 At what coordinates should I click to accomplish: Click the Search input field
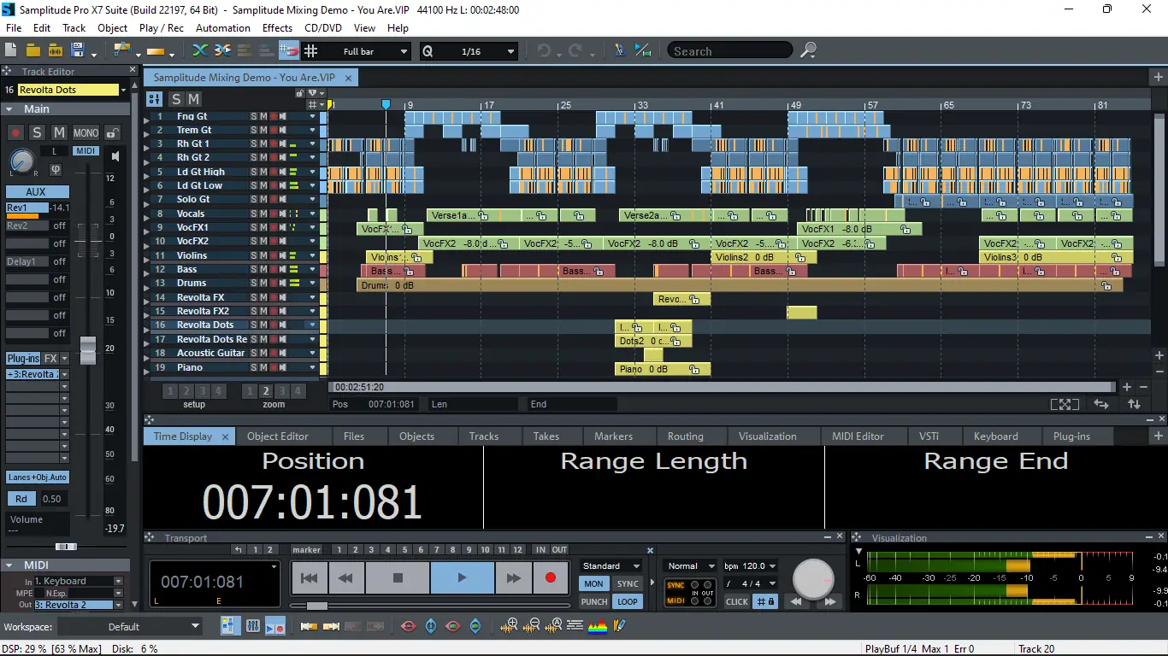point(732,51)
